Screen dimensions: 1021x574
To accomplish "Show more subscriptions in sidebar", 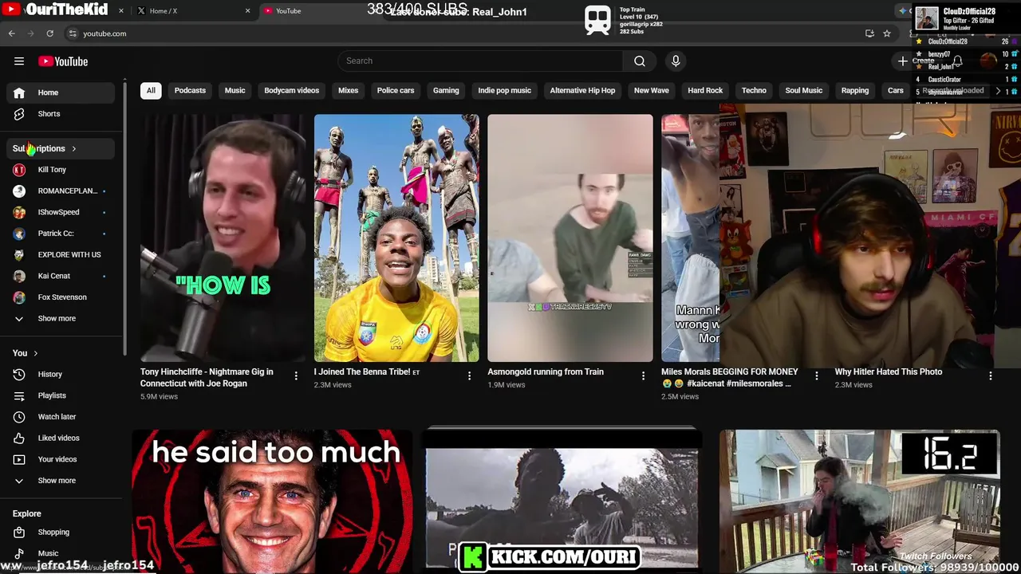I will tap(61, 319).
